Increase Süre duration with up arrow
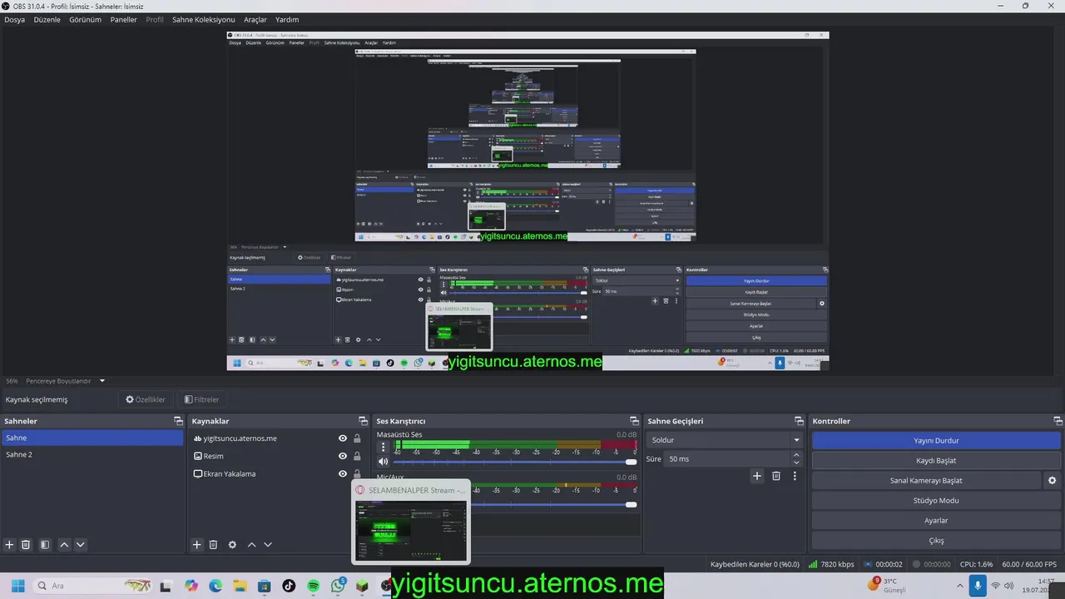This screenshot has width=1065, height=599. click(x=796, y=455)
